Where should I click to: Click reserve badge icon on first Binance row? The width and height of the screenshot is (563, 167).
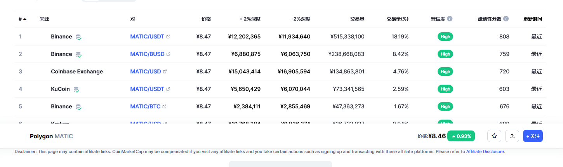(x=78, y=37)
